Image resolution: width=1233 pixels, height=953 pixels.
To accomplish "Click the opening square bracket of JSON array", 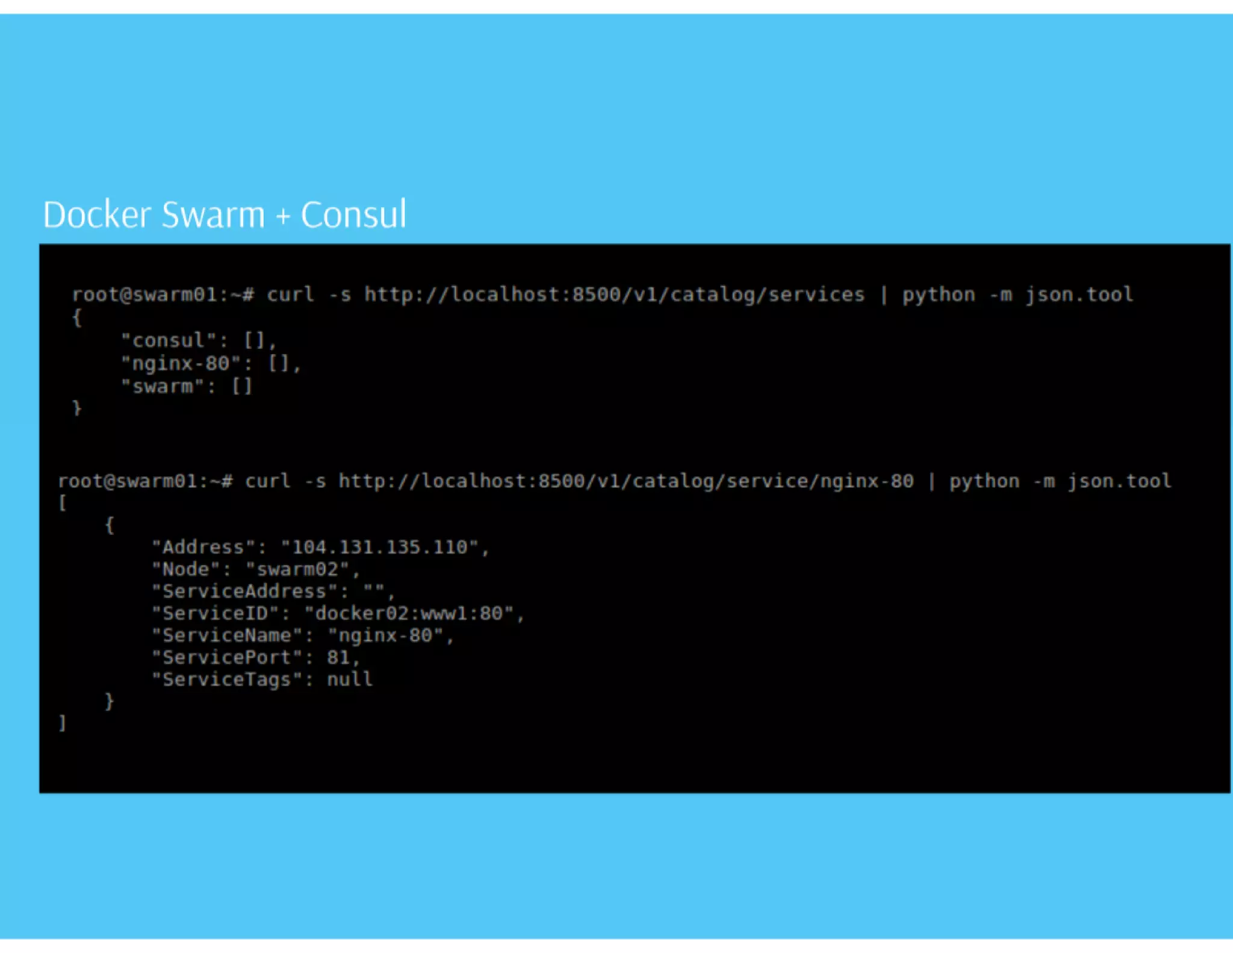I will [63, 503].
